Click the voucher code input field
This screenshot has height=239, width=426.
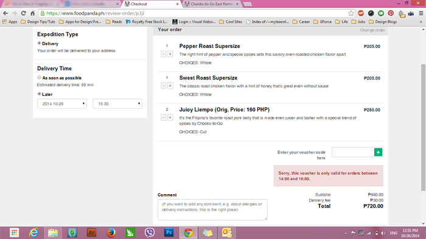[353, 152]
